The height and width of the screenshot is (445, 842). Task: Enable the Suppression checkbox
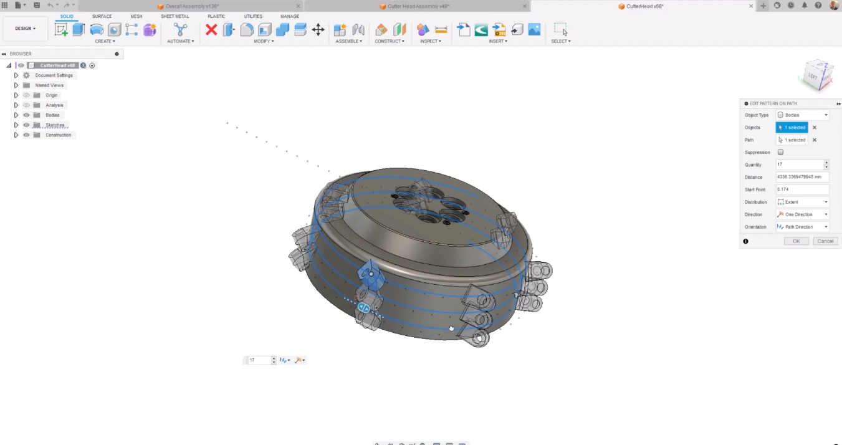pos(780,152)
